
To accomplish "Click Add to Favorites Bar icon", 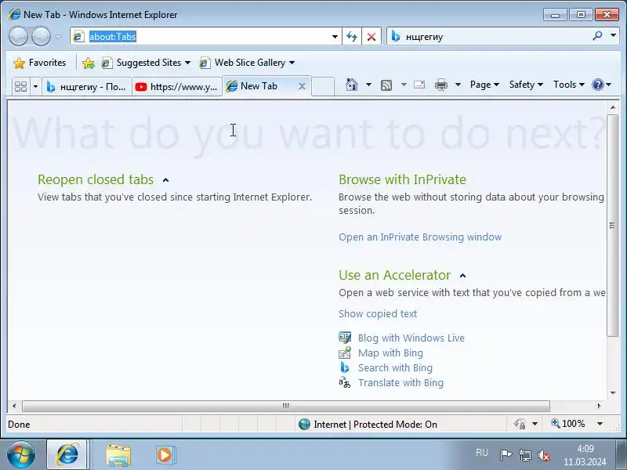I will pos(89,63).
